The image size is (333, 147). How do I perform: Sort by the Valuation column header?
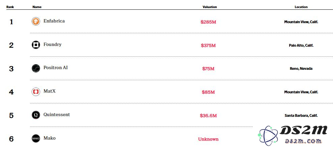coord(210,7)
